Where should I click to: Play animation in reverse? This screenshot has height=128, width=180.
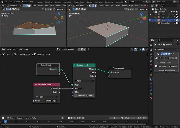(x=75, y=118)
